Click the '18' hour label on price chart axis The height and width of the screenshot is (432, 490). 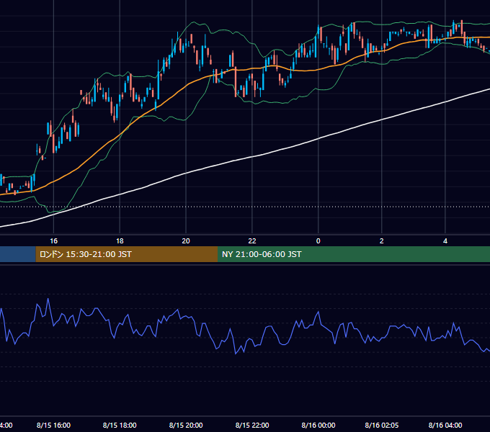pos(120,240)
